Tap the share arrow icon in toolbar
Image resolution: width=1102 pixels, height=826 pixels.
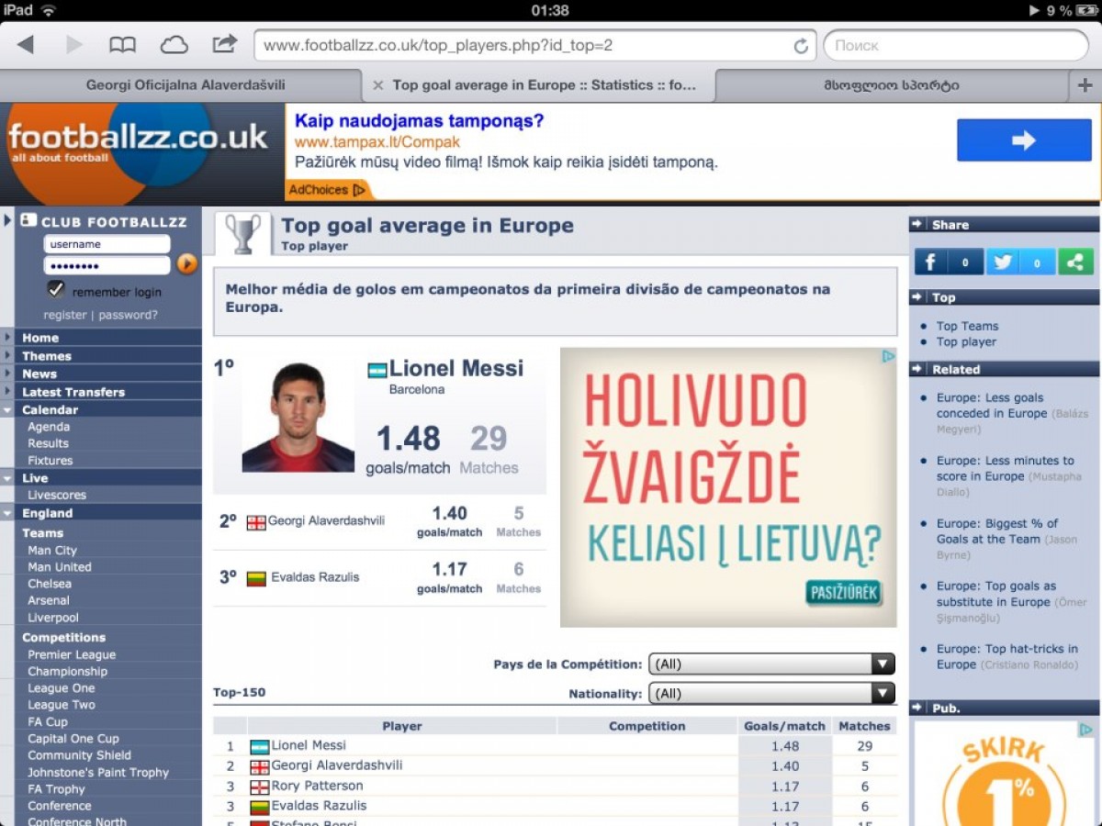224,44
